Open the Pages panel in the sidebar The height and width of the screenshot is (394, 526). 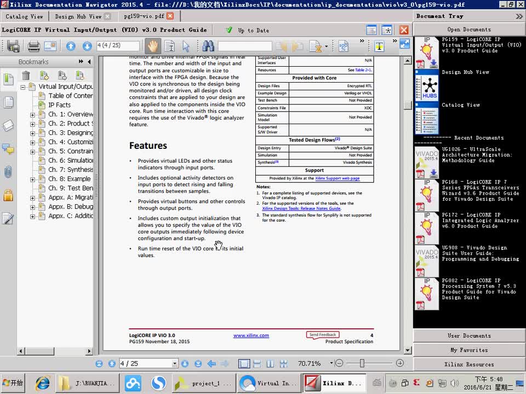(x=8, y=102)
